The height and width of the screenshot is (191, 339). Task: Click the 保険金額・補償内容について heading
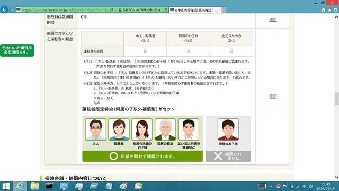76,178
